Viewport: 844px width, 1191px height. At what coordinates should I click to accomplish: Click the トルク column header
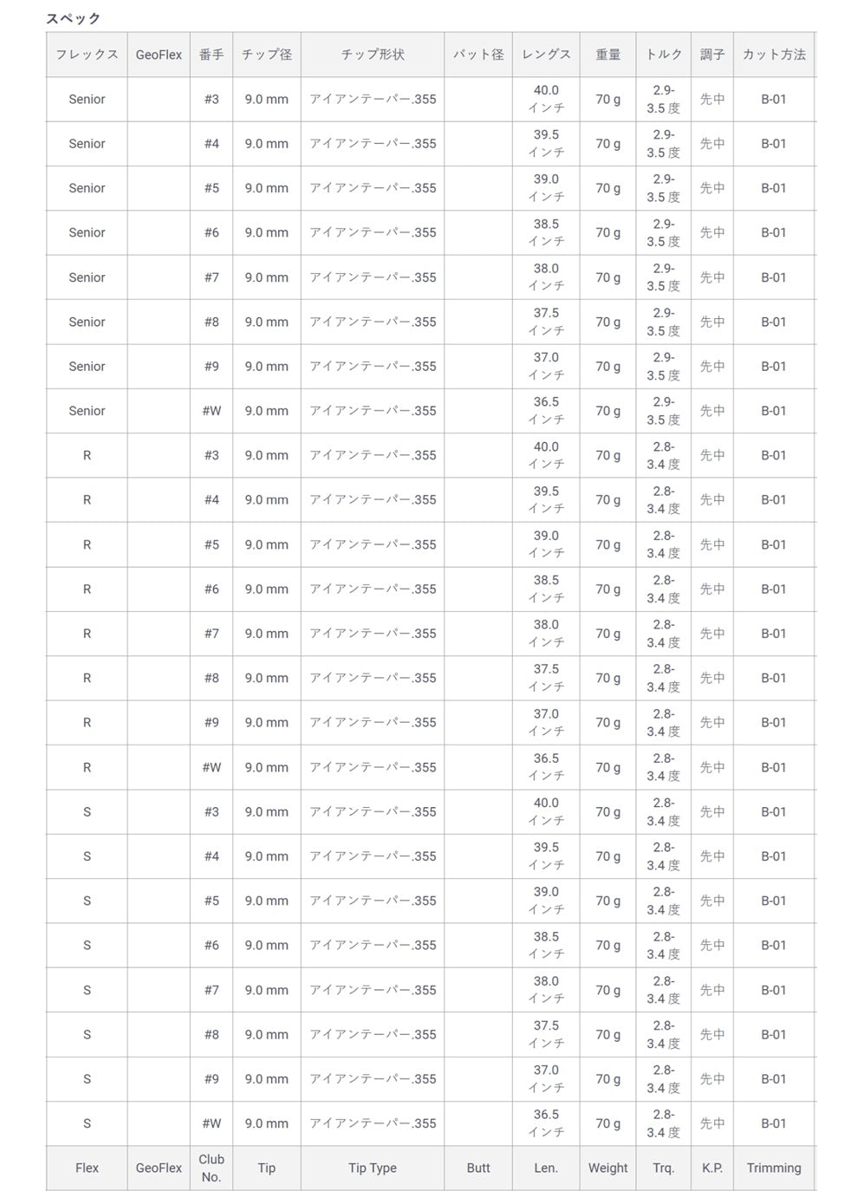pos(664,55)
